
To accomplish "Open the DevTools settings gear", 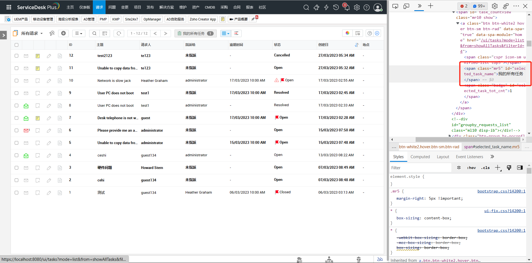I will click(495, 6).
